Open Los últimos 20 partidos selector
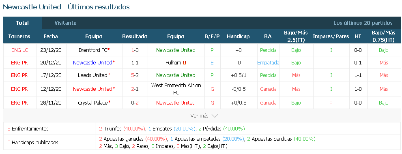Image resolution: width=402 pixels, height=154 pixels. 363,23
